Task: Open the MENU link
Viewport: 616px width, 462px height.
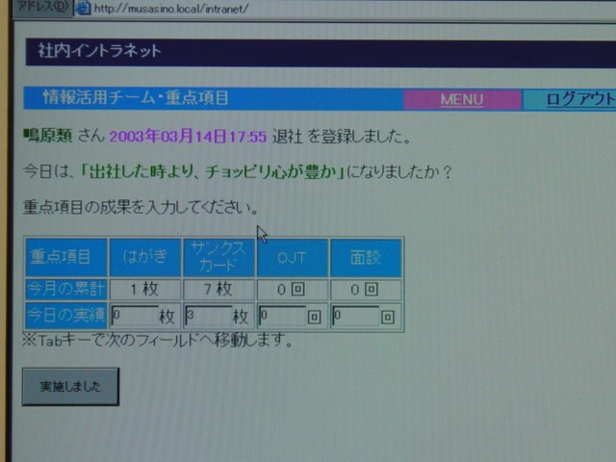Action: pyautogui.click(x=462, y=100)
